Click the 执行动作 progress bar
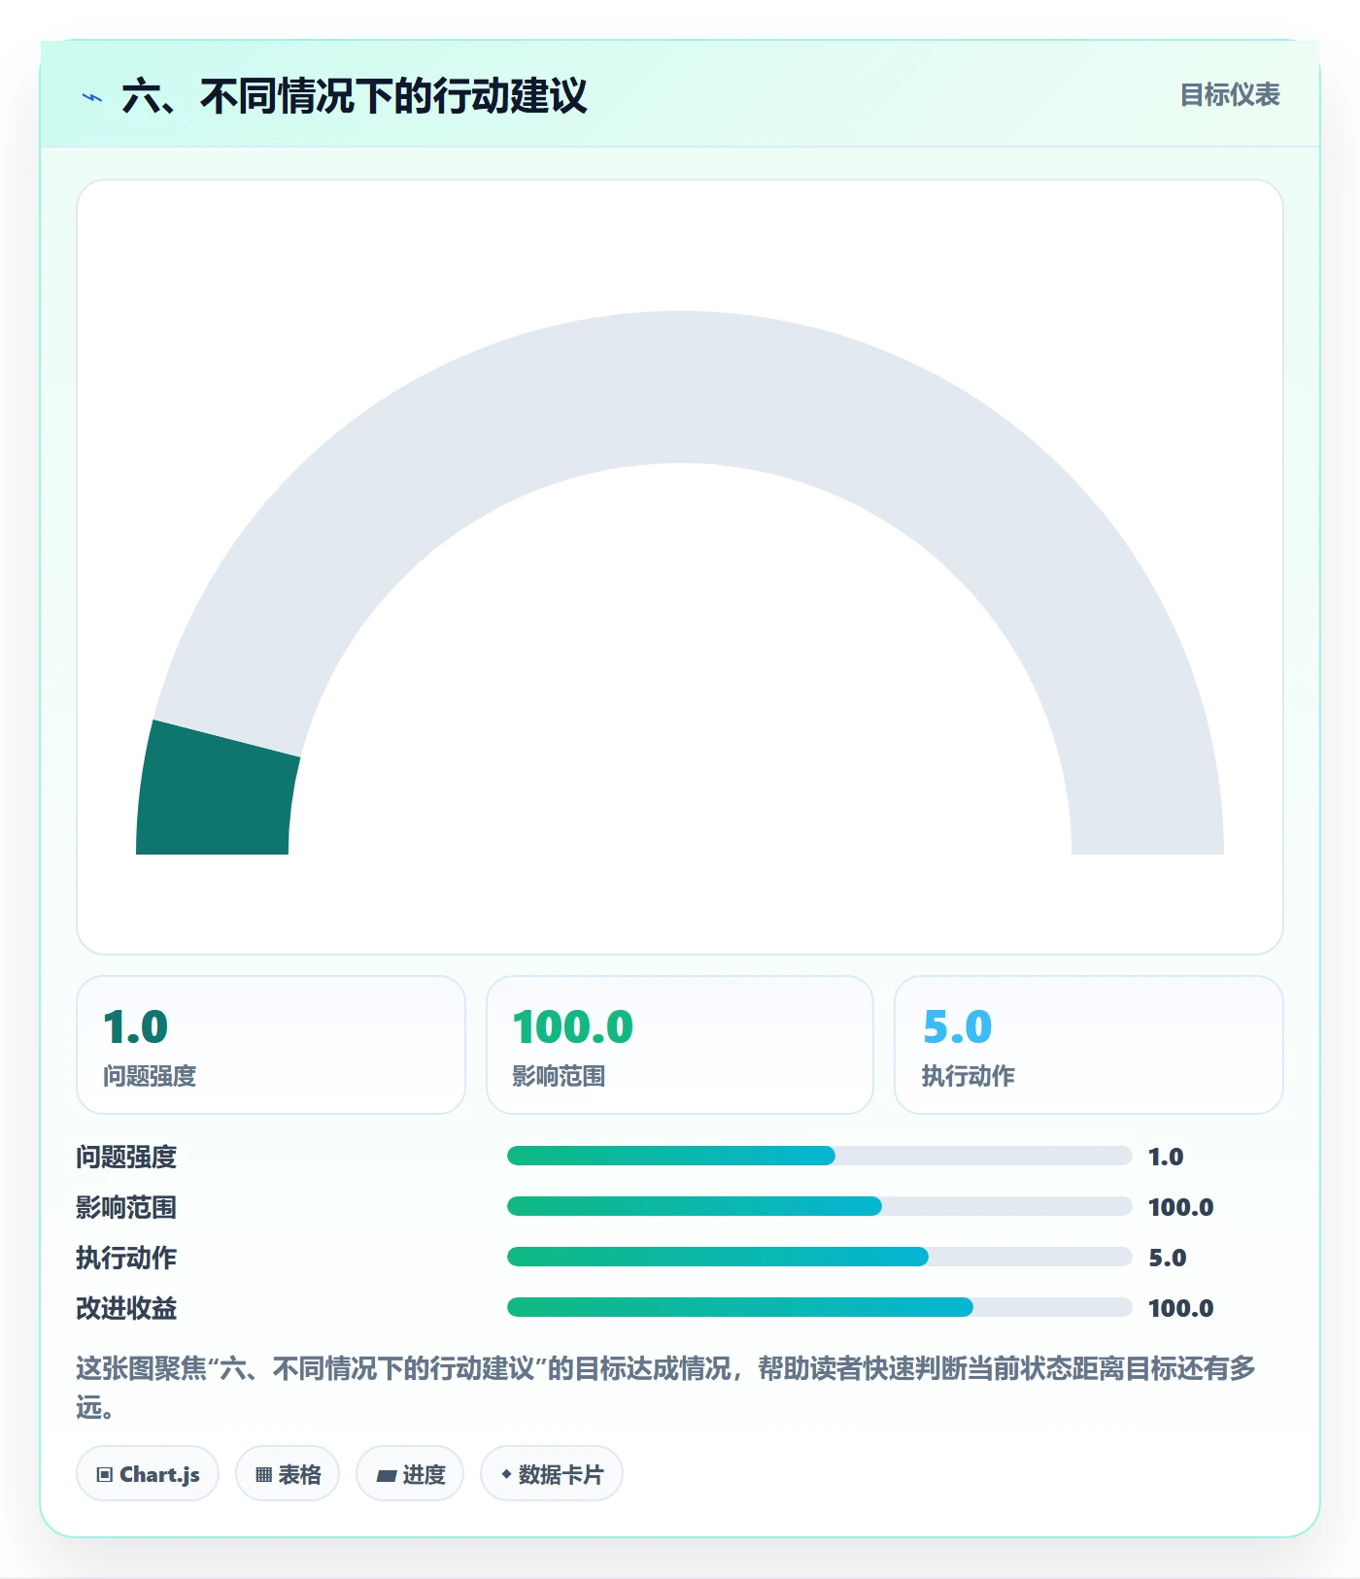Screen dimensions: 1360x1579 click(819, 1257)
